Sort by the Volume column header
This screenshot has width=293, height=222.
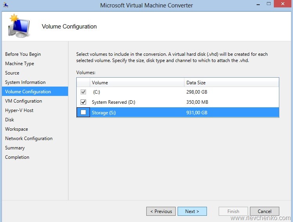[137, 83]
